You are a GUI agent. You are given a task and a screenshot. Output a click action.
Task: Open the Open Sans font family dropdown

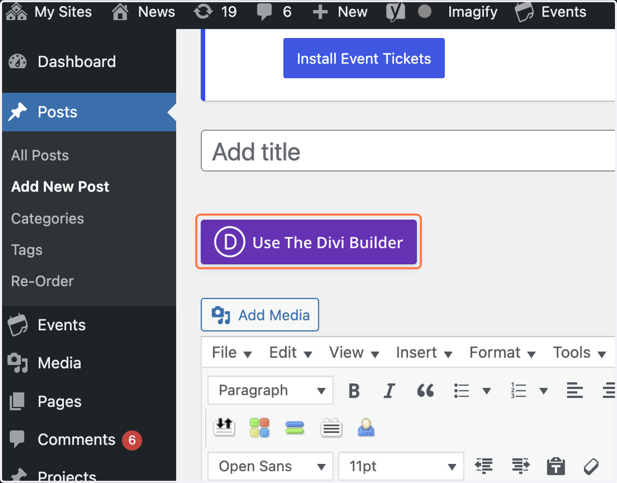(270, 466)
